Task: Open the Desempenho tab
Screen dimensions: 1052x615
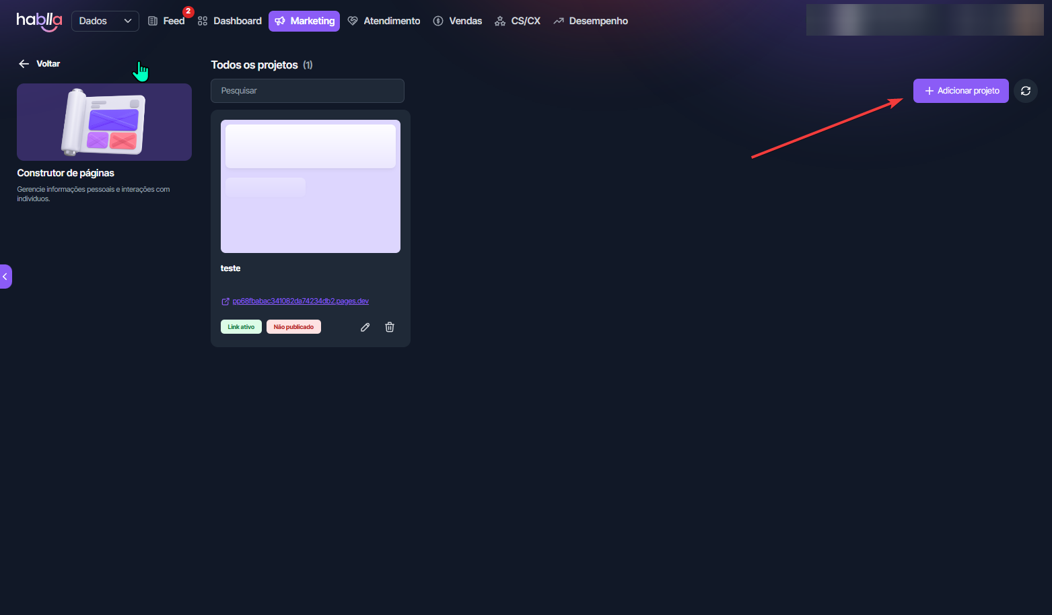Action: pyautogui.click(x=591, y=21)
